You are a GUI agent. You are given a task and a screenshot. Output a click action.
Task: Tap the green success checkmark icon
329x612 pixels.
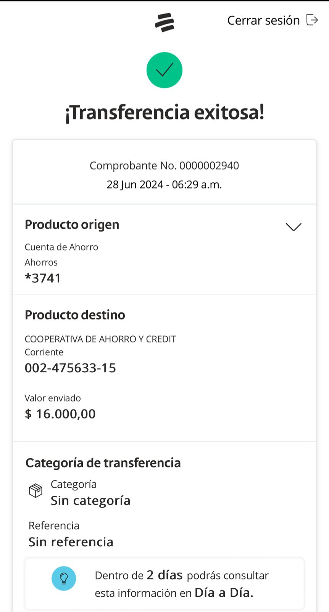pyautogui.click(x=164, y=70)
